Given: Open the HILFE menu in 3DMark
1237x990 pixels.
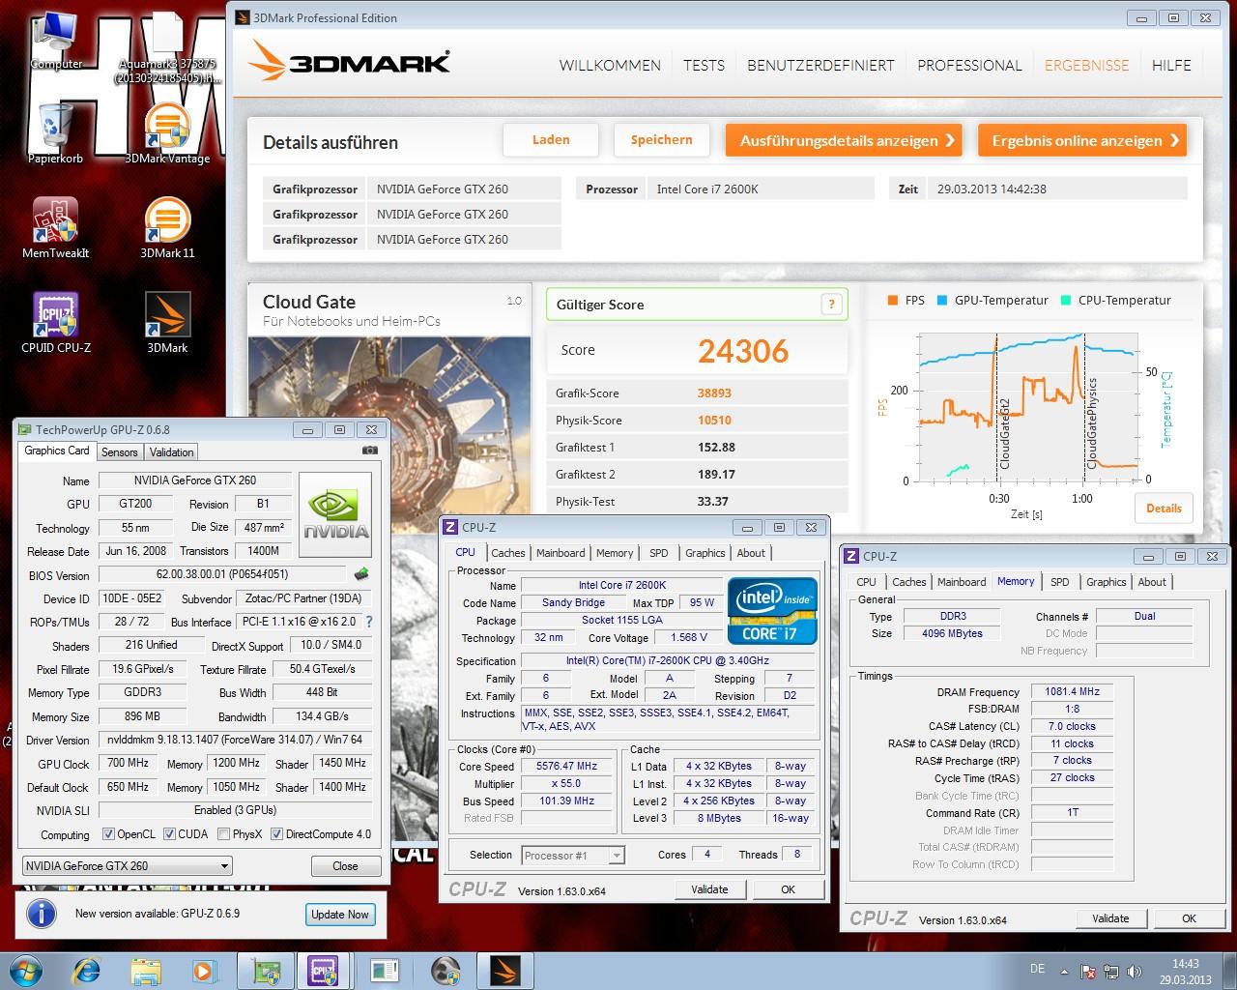Looking at the screenshot, I should coord(1171,65).
